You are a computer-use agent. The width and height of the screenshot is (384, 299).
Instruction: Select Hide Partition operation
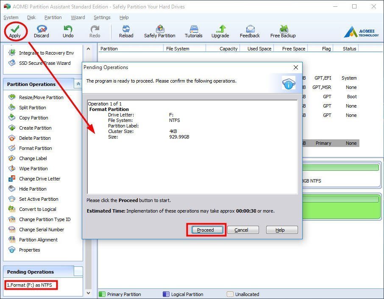point(27,189)
